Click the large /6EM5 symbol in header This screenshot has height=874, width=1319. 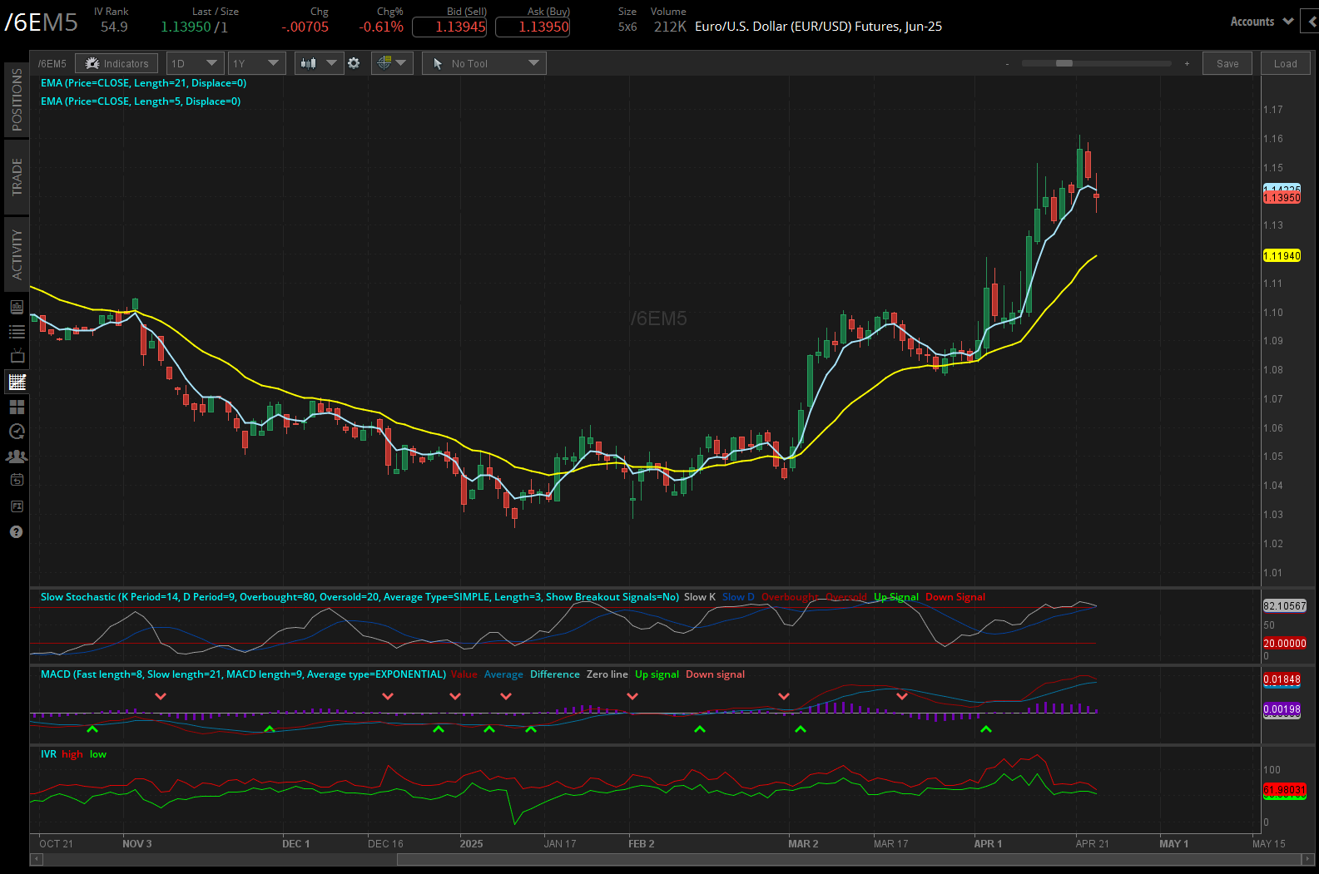(x=41, y=22)
